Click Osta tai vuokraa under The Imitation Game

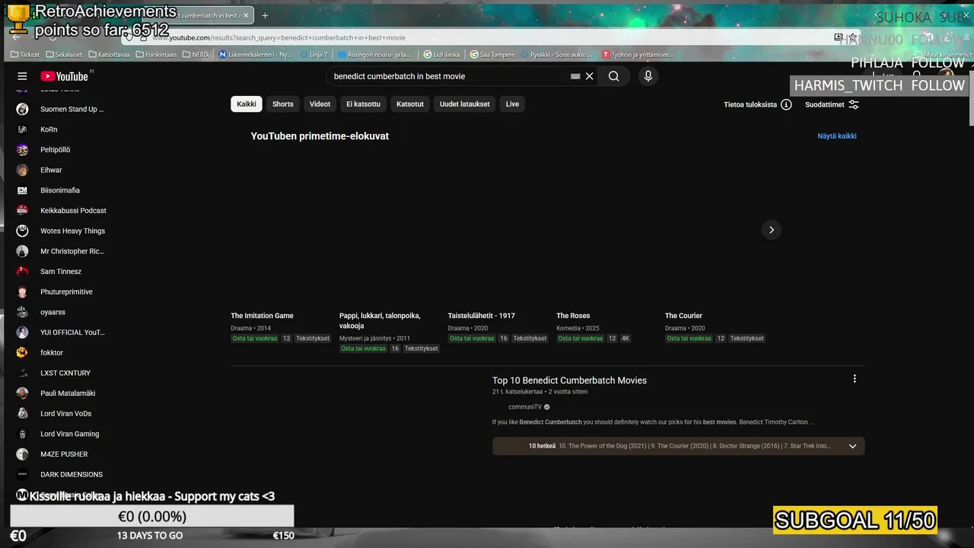pos(254,339)
